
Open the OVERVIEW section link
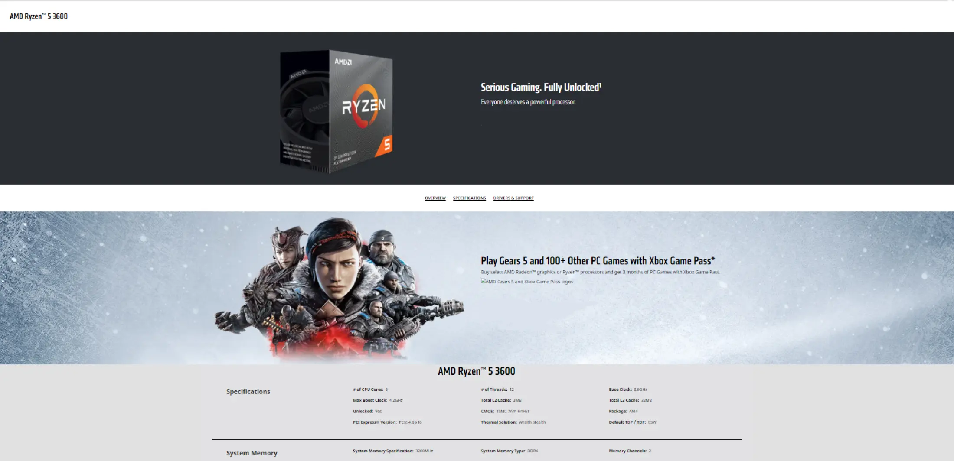435,198
